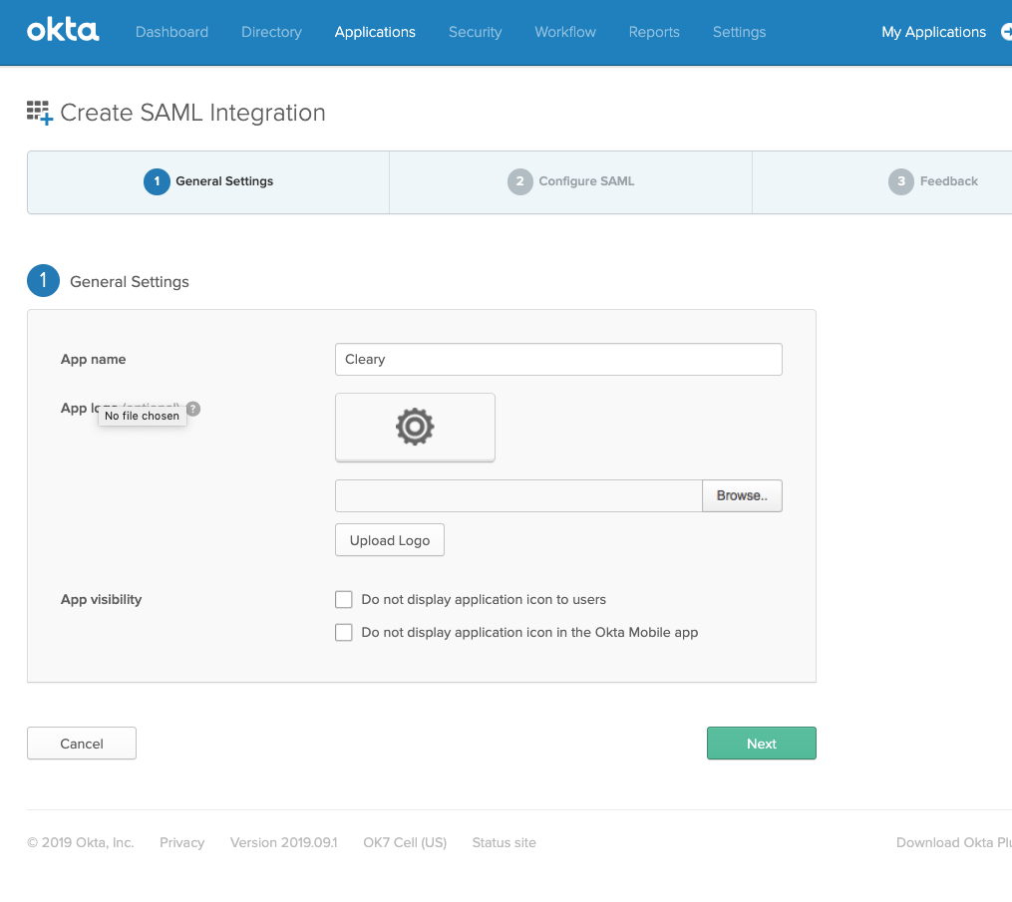Click the App name label
This screenshot has width=1012, height=902.
click(x=93, y=360)
